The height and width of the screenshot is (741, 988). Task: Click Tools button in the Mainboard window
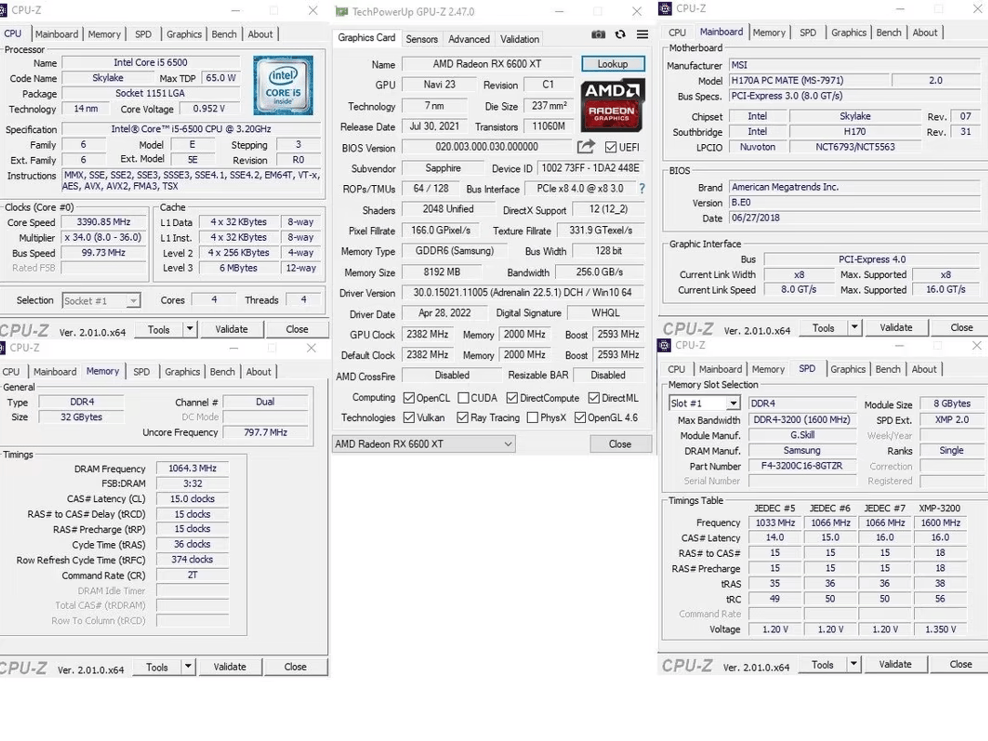coord(823,328)
